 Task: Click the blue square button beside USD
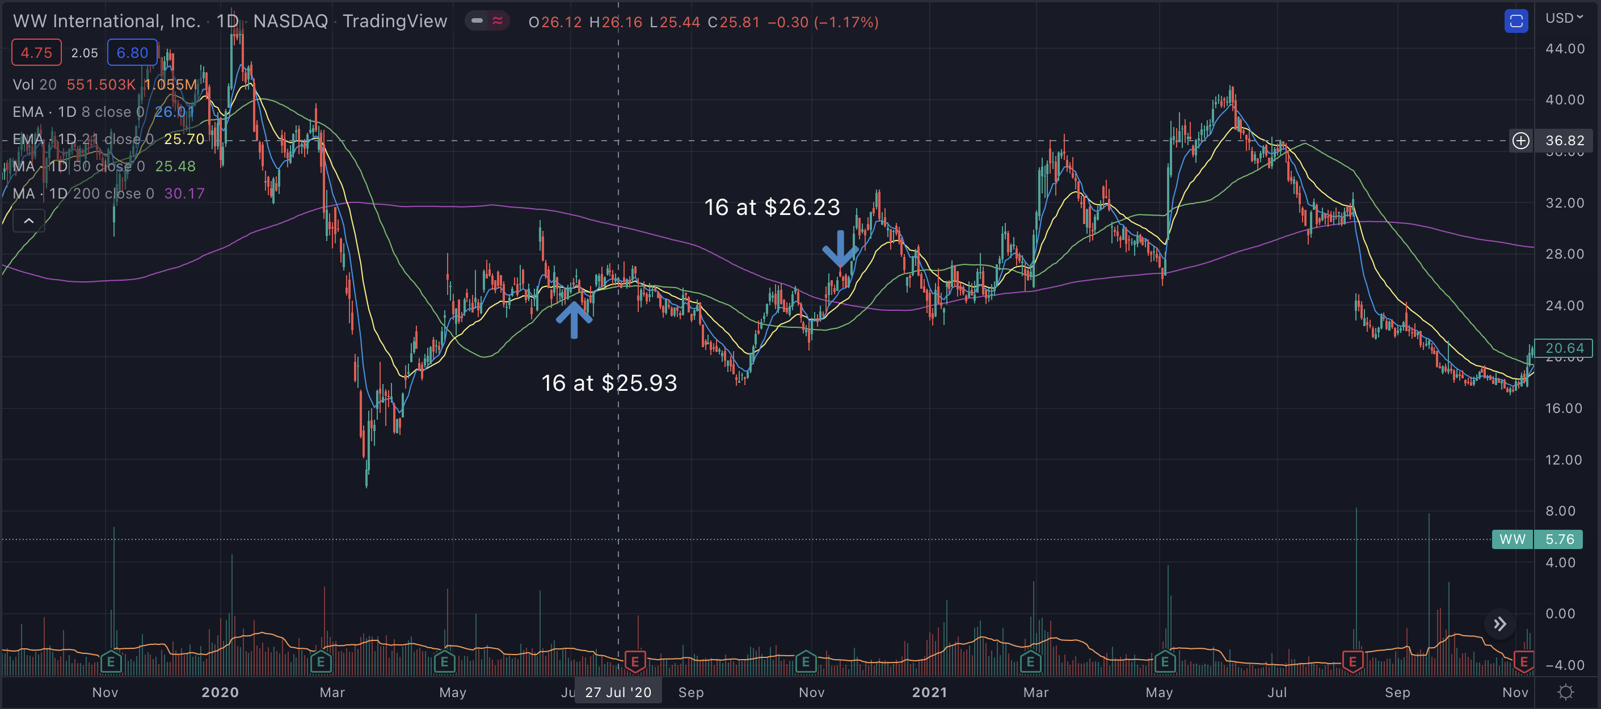(1516, 22)
